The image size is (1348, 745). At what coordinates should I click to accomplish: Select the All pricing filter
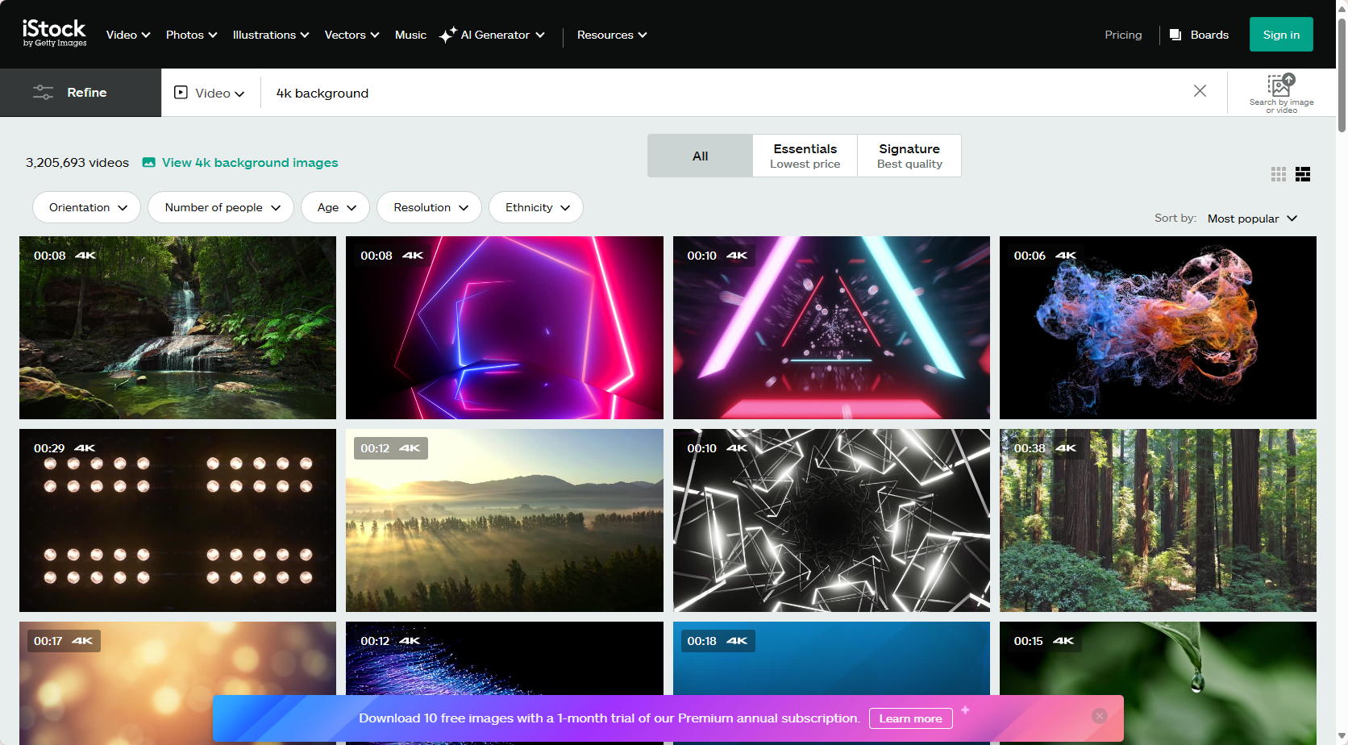click(x=700, y=156)
